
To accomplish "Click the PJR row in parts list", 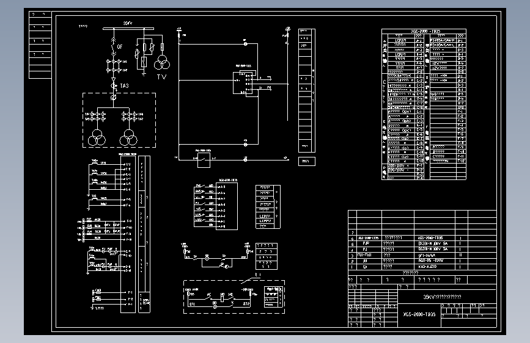I will point(422,244).
